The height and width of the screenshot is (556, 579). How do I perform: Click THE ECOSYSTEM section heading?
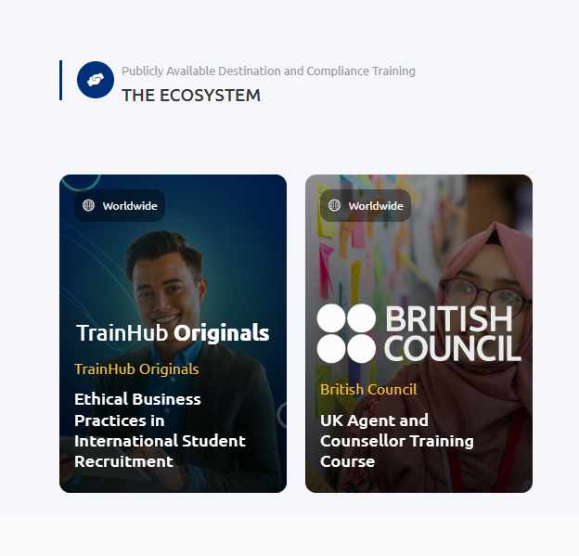coord(191,96)
